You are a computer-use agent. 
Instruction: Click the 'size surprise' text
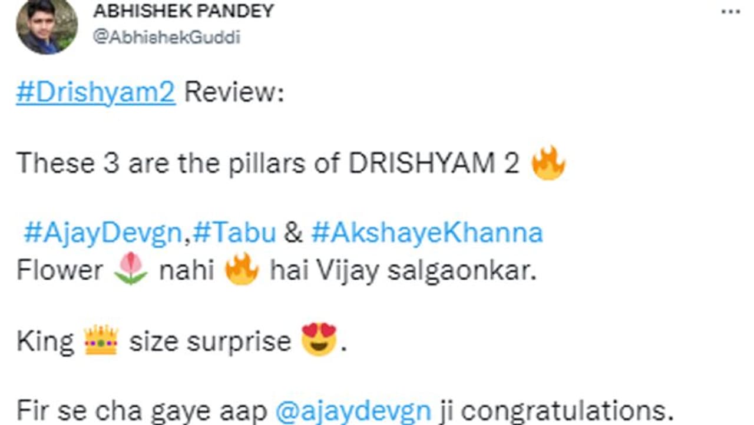[x=210, y=341]
